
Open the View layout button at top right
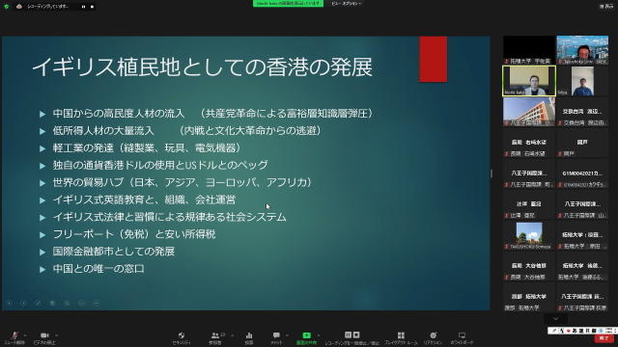(606, 7)
